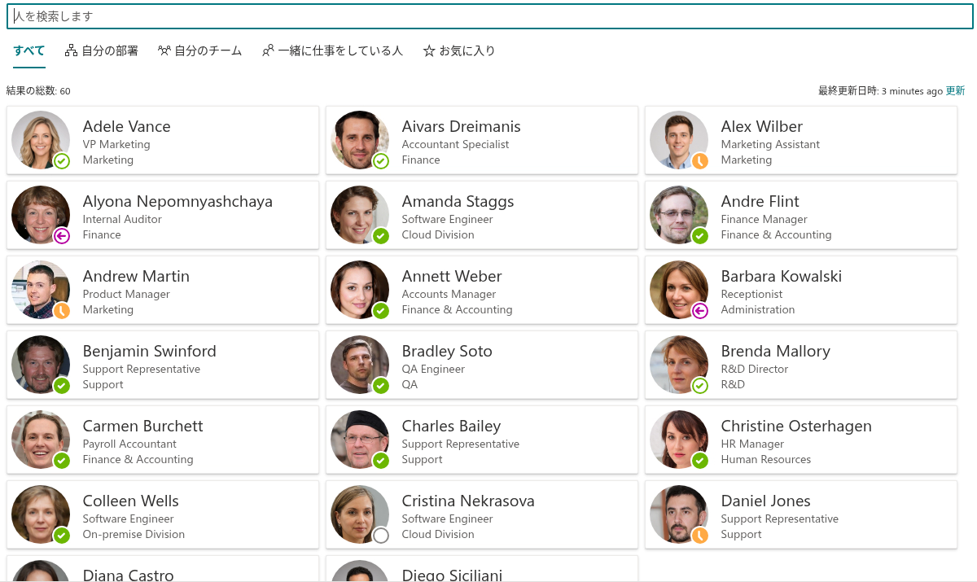The width and height of the screenshot is (977, 582).
Task: Click the Diana Castro name
Action: [129, 575]
